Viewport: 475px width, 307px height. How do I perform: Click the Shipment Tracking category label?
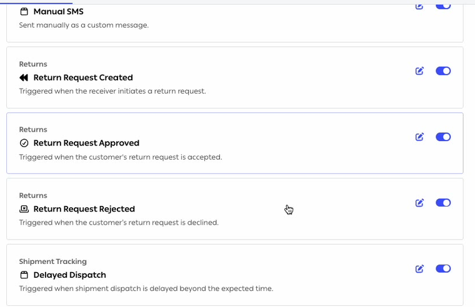pos(52,261)
